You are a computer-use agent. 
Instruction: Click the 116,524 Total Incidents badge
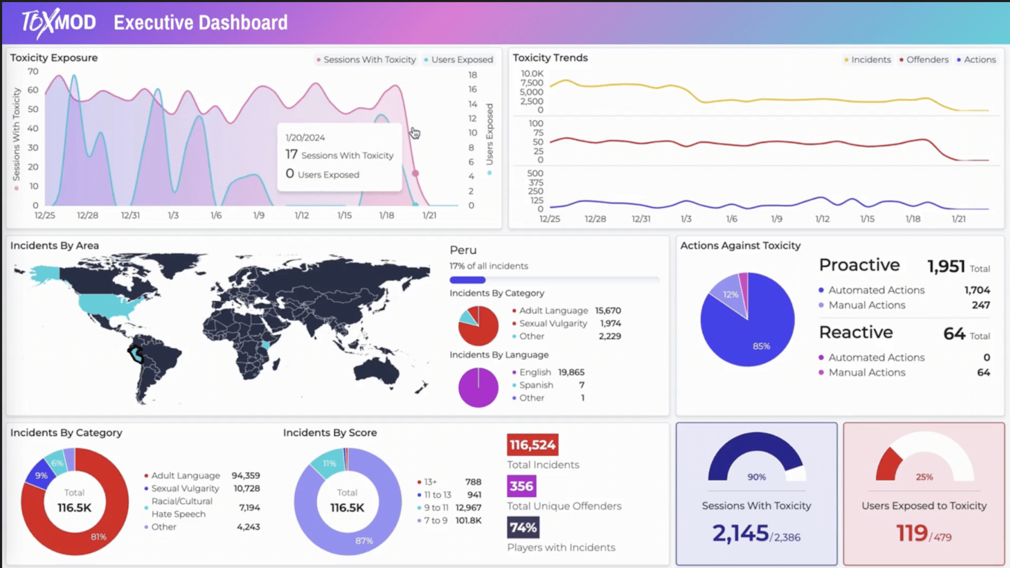pos(533,445)
